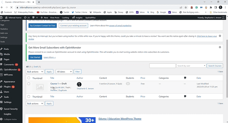Open OptinMonster in the sidebar

coord(10,70)
